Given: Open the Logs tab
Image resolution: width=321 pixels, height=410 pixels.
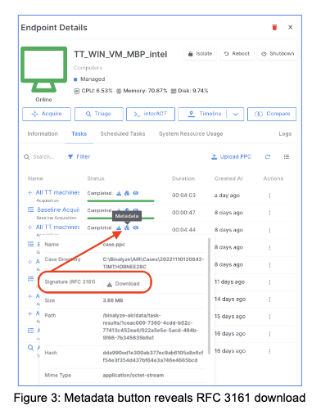Looking at the screenshot, I should (x=285, y=134).
